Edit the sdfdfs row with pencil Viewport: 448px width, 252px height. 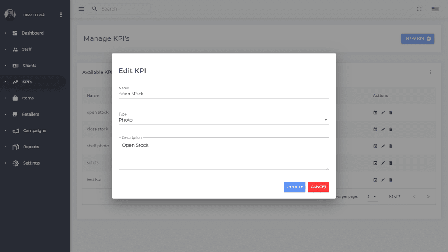pyautogui.click(x=383, y=163)
